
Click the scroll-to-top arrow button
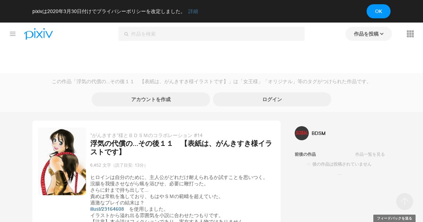[405, 202]
